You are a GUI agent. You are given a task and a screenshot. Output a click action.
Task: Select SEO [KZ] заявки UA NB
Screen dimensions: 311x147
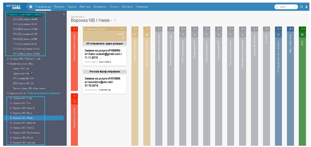(25, 39)
